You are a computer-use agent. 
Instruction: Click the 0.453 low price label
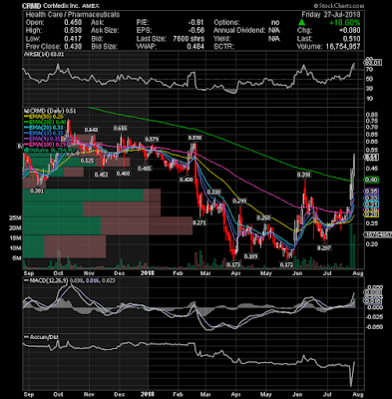click(x=101, y=175)
